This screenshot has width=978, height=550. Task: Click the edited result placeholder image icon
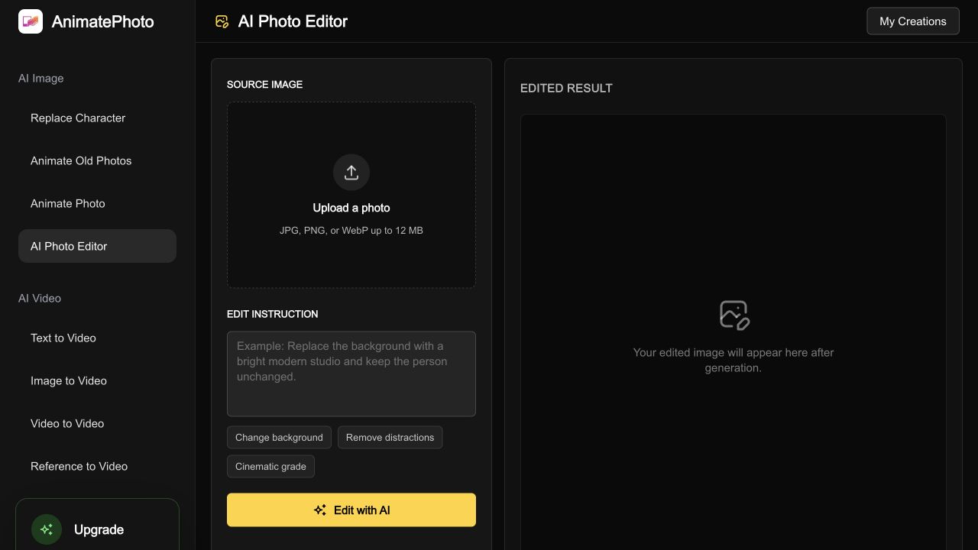(x=733, y=315)
